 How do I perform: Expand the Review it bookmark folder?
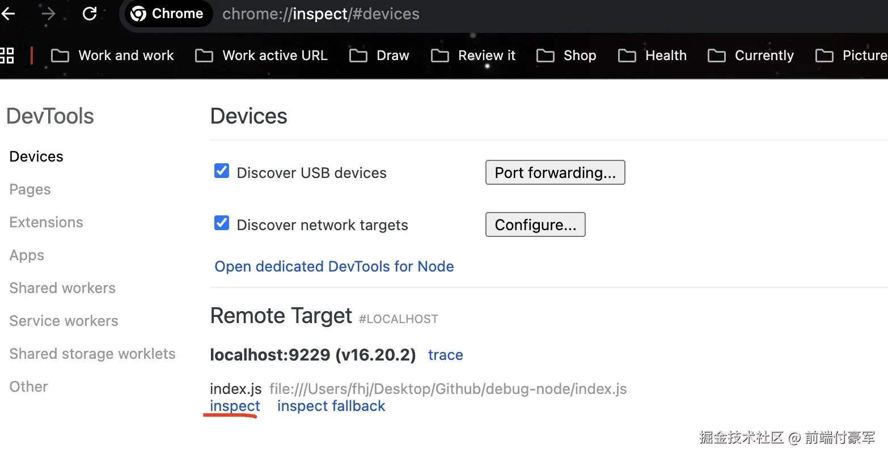(473, 56)
